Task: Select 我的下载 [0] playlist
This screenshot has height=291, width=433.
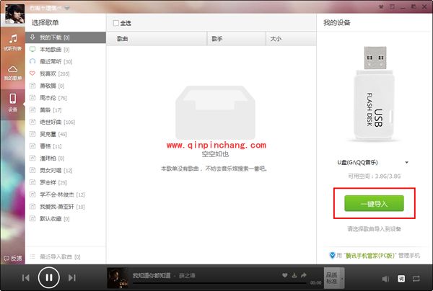Action: (x=66, y=37)
